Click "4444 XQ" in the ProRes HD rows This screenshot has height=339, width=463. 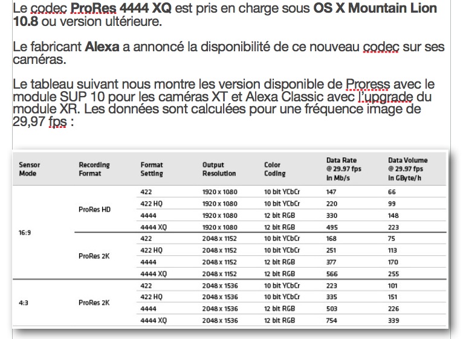[x=154, y=227]
